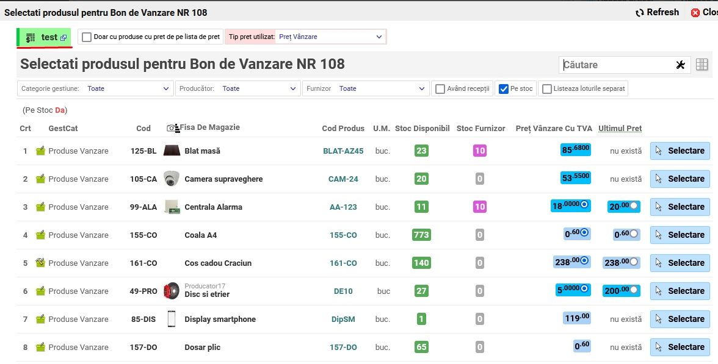Click the Display smartphone product icon
This screenshot has width=718, height=364.
click(x=172, y=319)
